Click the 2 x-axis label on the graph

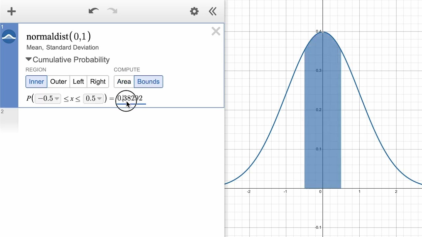click(x=396, y=192)
